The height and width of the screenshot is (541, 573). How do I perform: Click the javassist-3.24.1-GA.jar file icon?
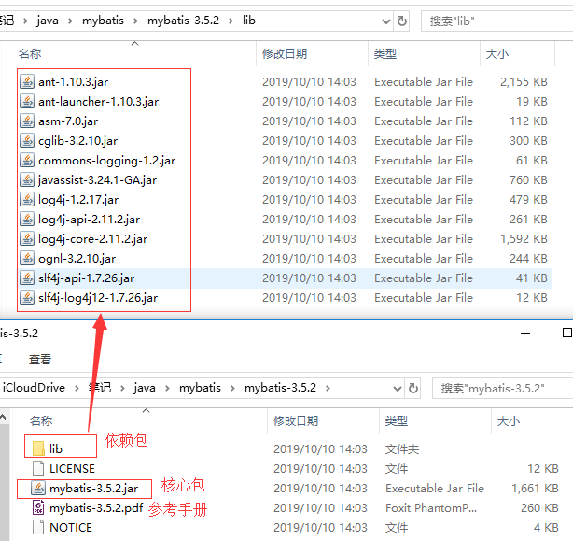[27, 180]
